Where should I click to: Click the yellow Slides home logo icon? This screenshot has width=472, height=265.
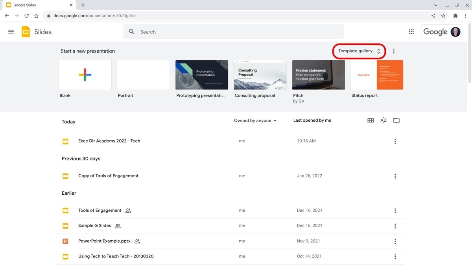tap(25, 31)
